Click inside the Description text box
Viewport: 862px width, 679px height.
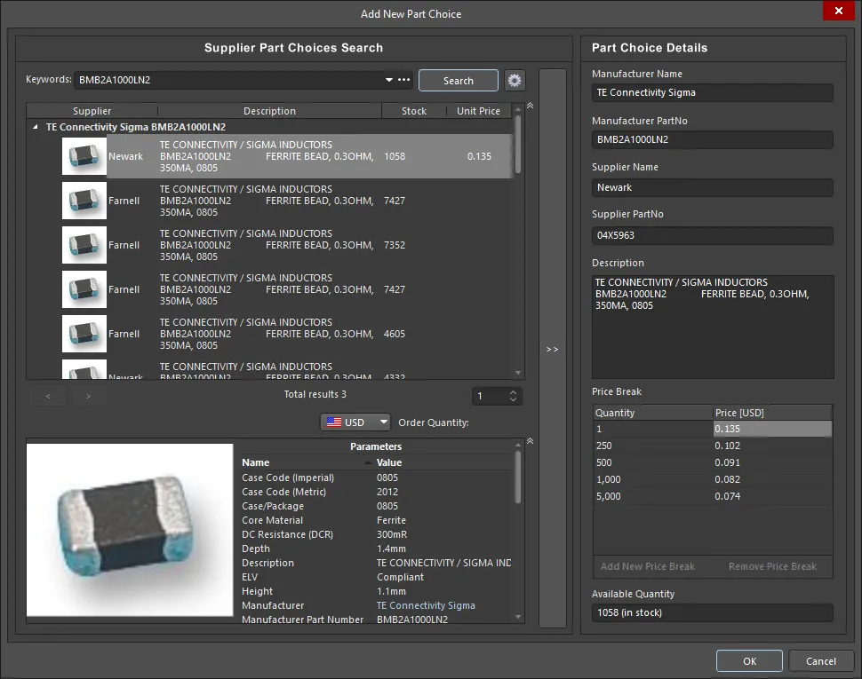tap(713, 327)
